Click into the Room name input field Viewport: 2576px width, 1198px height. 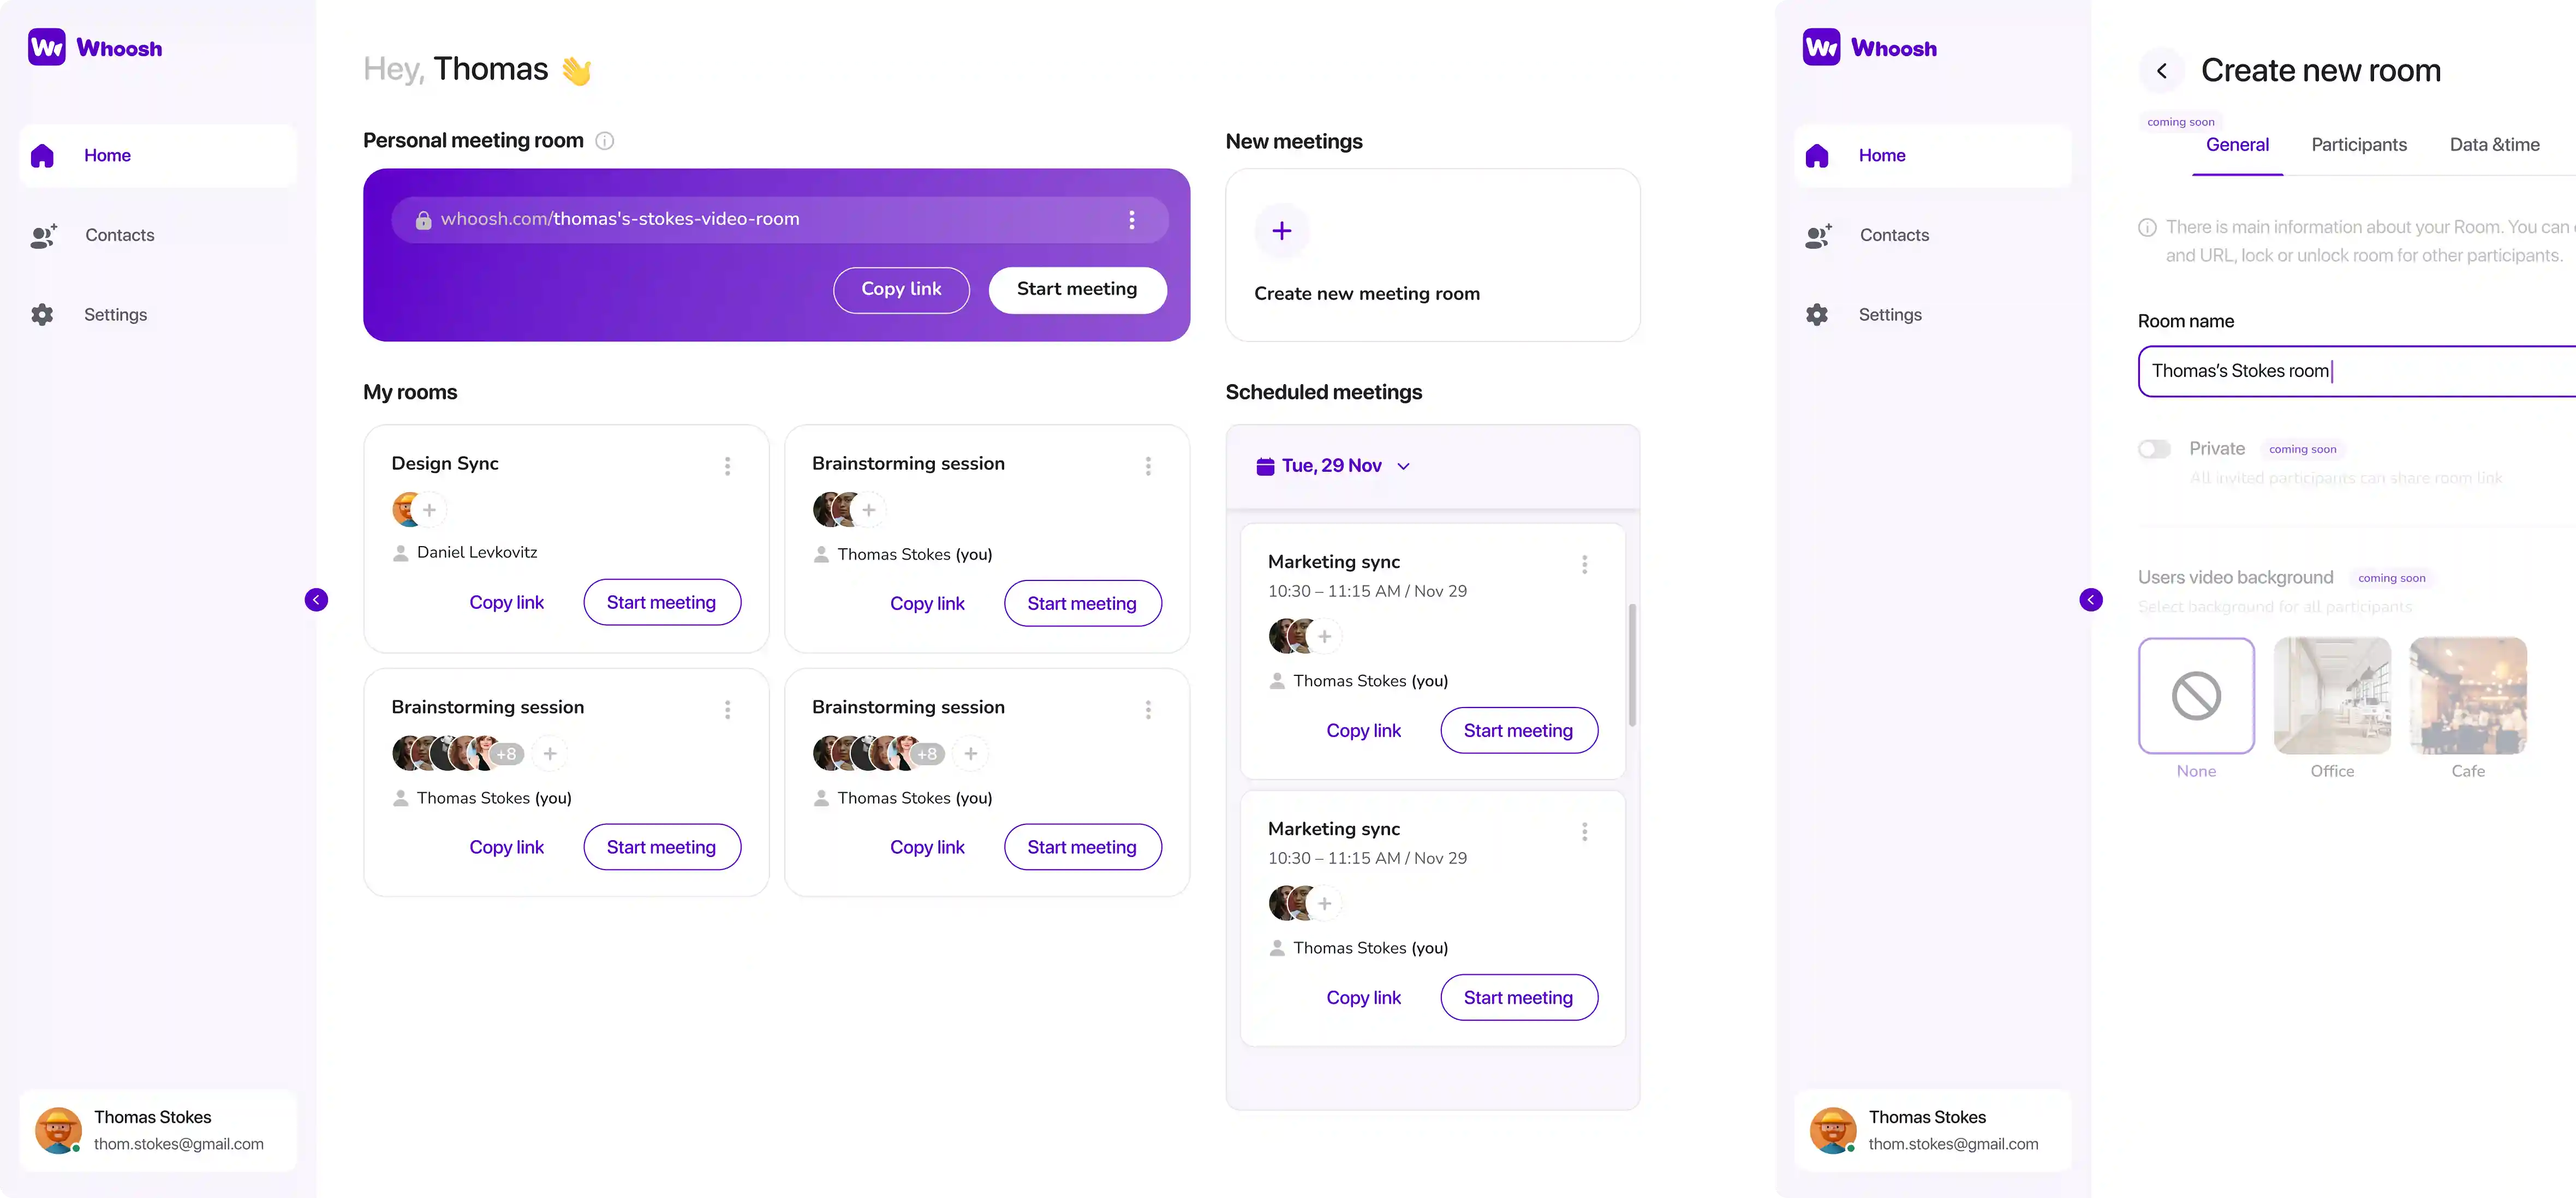2356,371
